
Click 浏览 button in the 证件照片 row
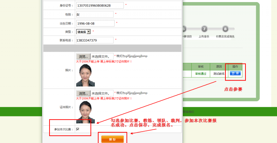tap(83, 93)
